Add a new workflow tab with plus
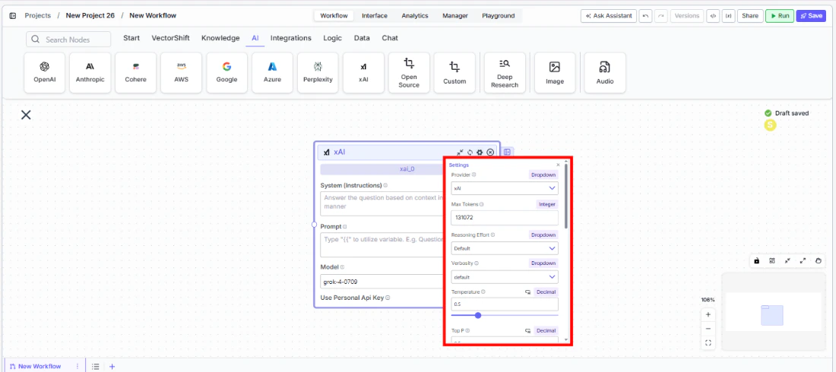The width and height of the screenshot is (836, 372). click(112, 367)
